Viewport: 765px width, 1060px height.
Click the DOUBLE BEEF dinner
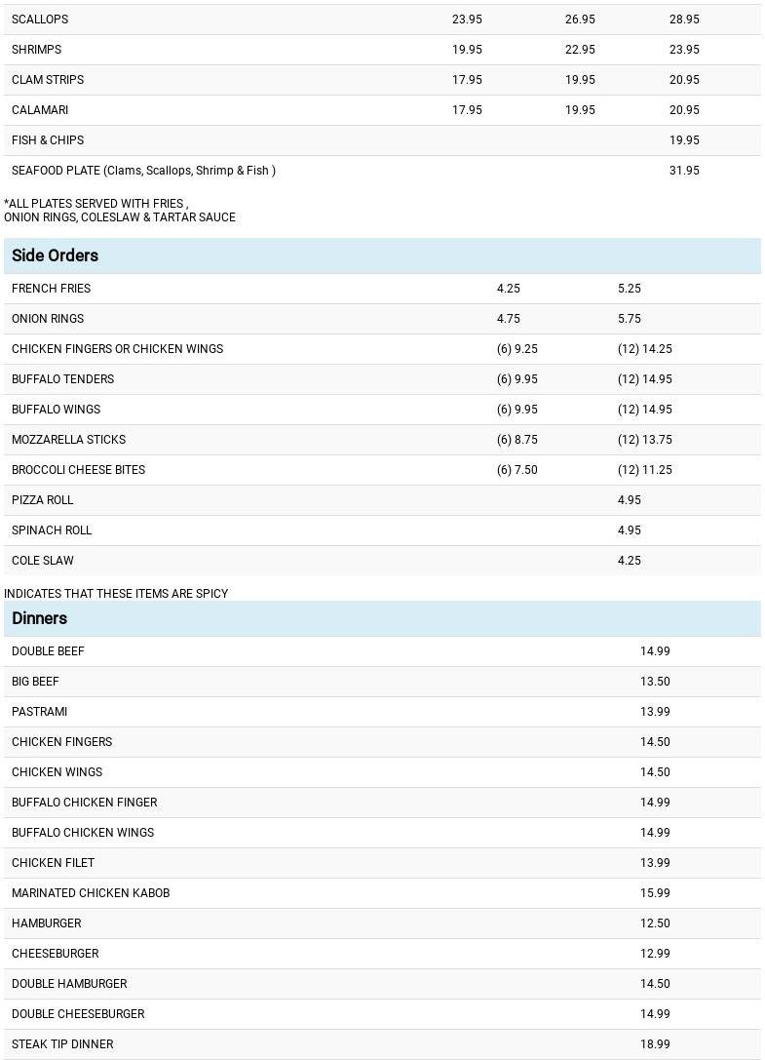[x=48, y=651]
